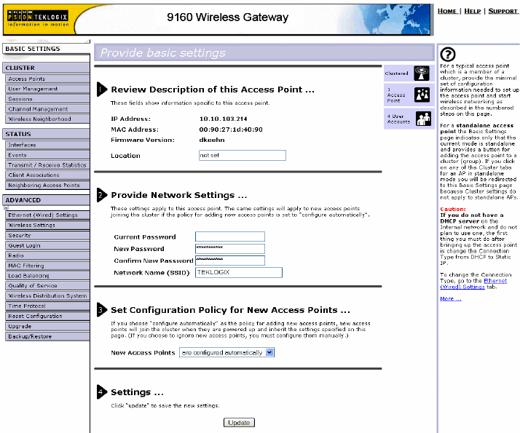Image resolution: width=520 pixels, height=433 pixels.
Task: Open the Sessions page
Action: pos(47,99)
